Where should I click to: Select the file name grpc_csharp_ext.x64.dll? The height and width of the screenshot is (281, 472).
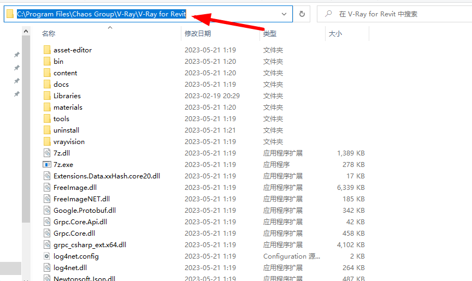(x=90, y=244)
